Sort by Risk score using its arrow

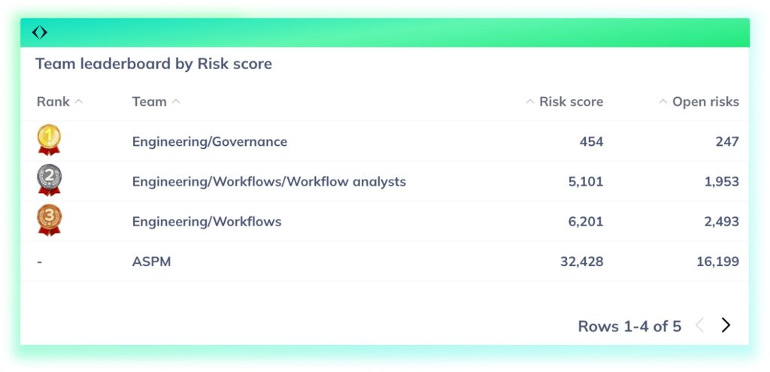click(530, 101)
